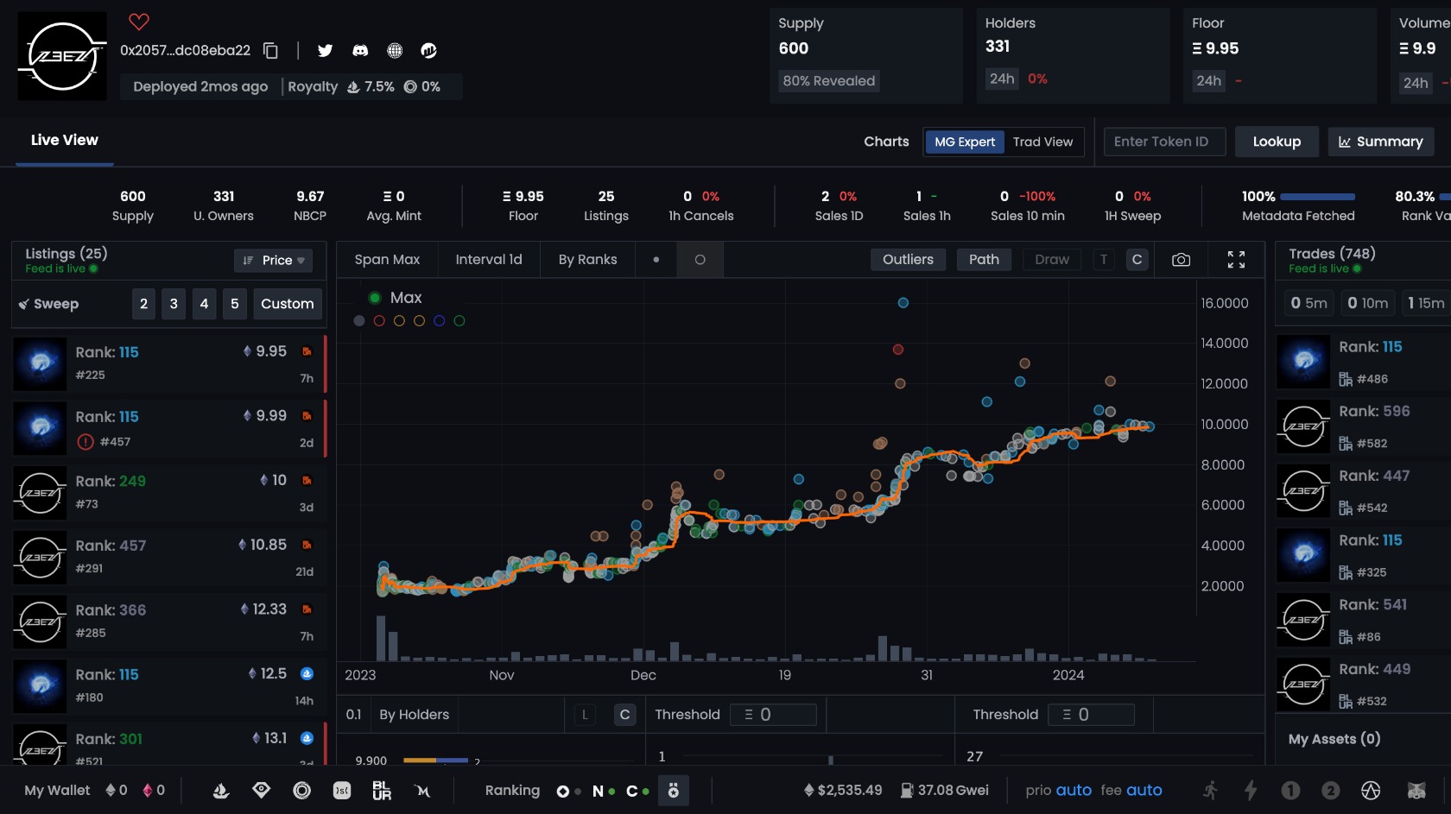
Task: Enable the Draw mode on chart
Action: point(1052,260)
